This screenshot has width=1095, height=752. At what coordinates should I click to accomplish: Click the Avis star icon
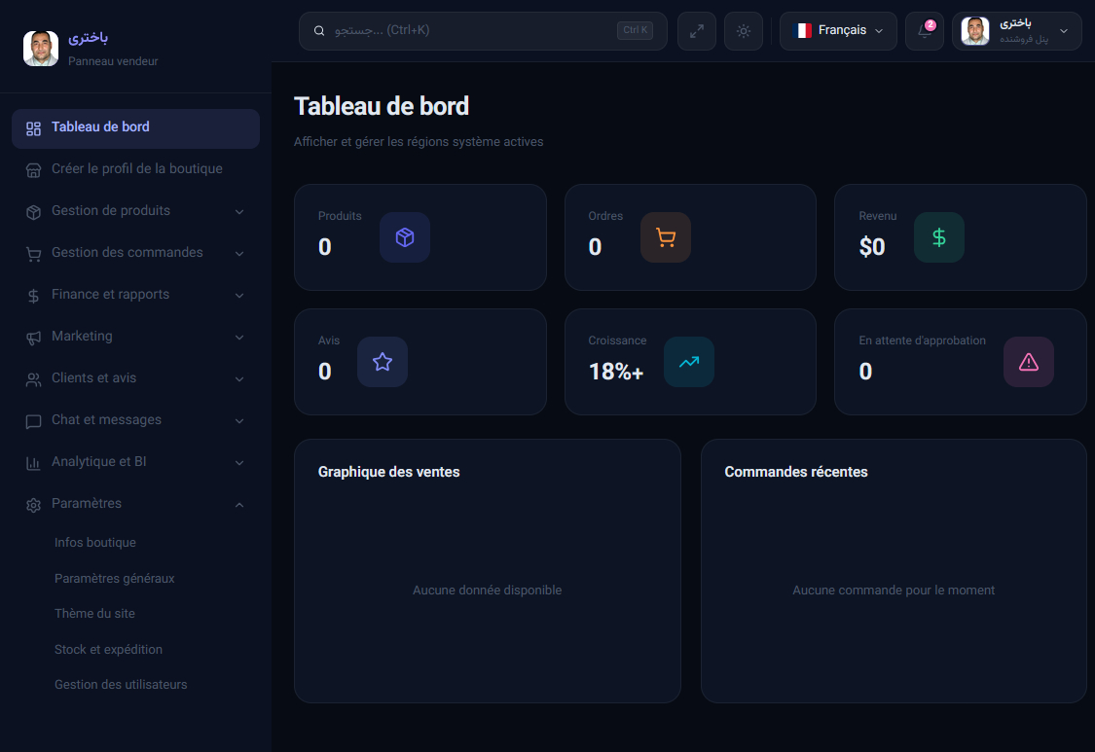tap(382, 362)
